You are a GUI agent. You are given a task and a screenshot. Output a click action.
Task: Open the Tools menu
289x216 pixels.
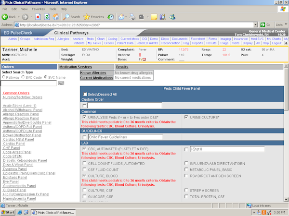click(x=53, y=9)
